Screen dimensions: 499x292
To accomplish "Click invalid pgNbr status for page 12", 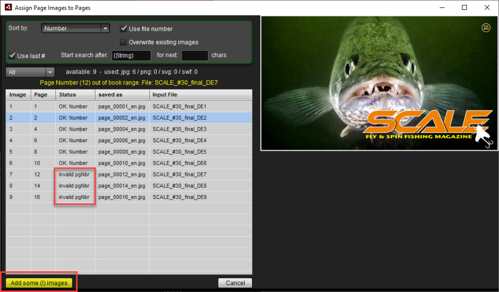I will [x=75, y=174].
